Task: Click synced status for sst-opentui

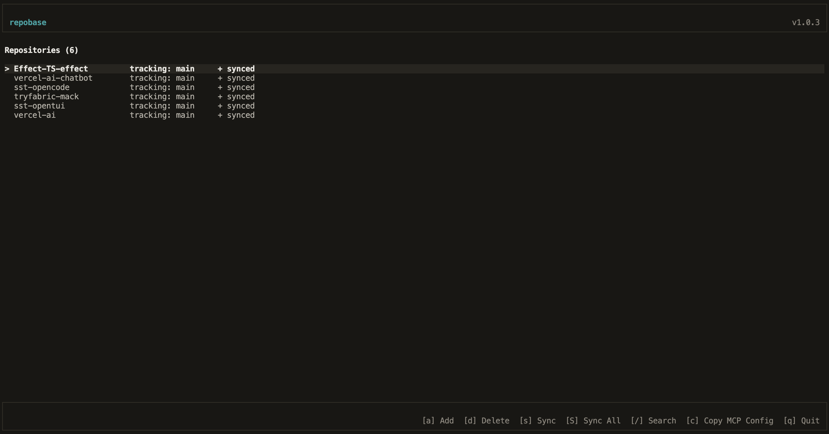Action: (236, 106)
